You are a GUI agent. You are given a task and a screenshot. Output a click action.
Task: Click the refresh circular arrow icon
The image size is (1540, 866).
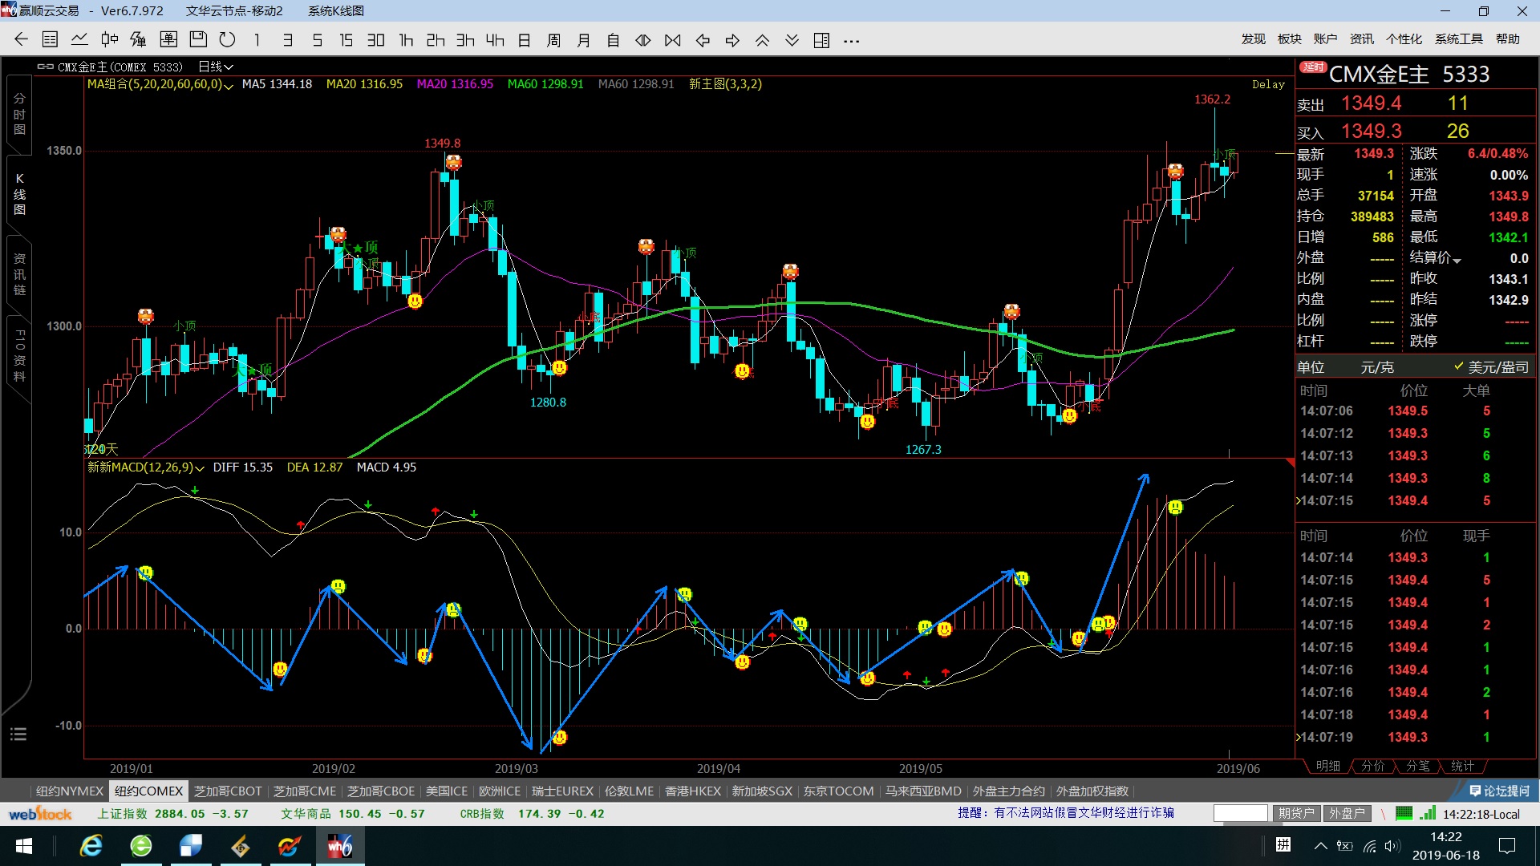pos(228,40)
